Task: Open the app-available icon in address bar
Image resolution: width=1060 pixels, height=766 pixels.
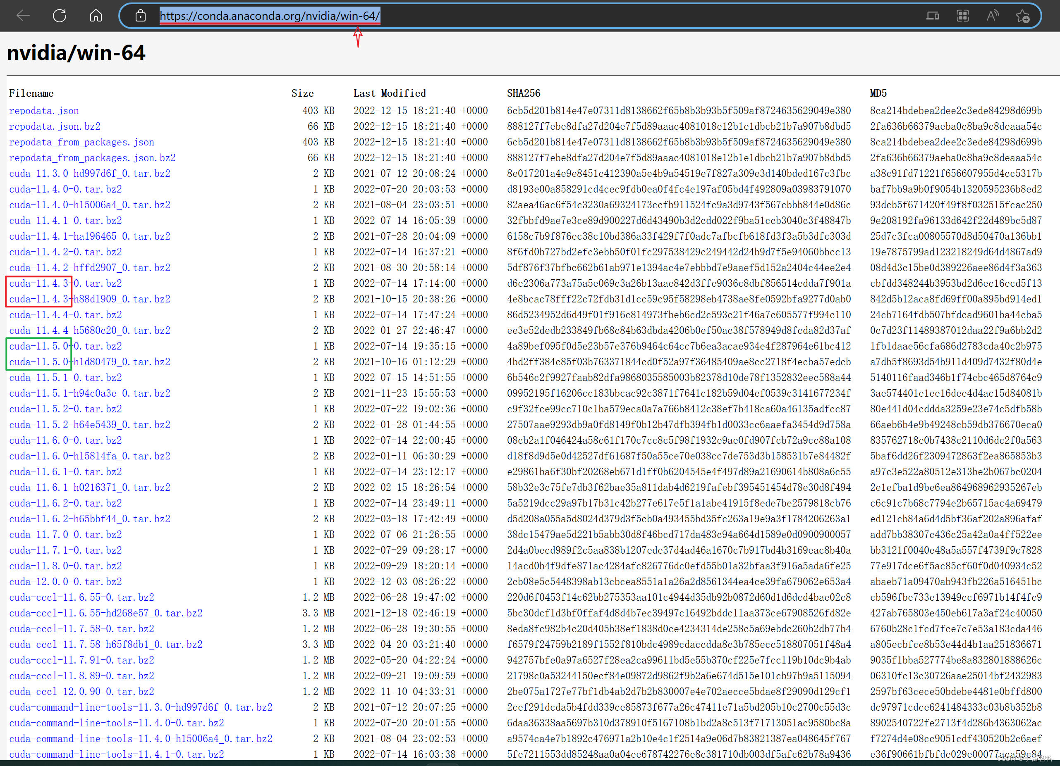Action: coord(932,16)
